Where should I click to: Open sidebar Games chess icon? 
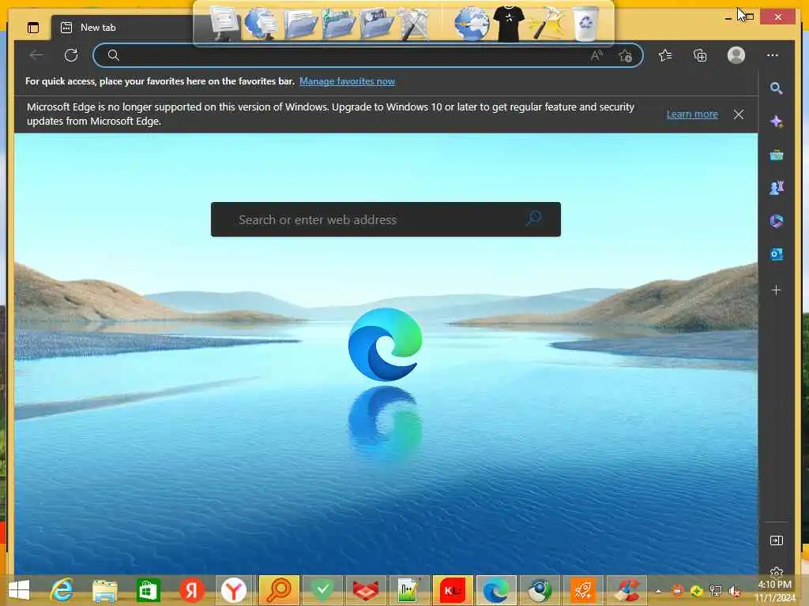[776, 188]
